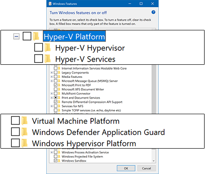This screenshot has width=205, height=174.
Task: Click the Hyper-V Hypervisor folder icon
Action: point(48,48)
